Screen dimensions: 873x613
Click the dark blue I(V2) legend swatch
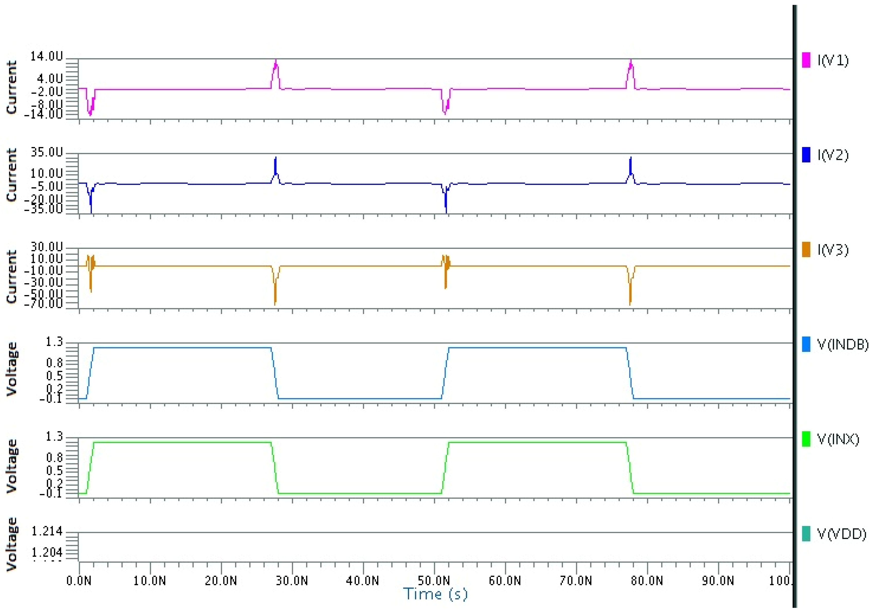(806, 155)
